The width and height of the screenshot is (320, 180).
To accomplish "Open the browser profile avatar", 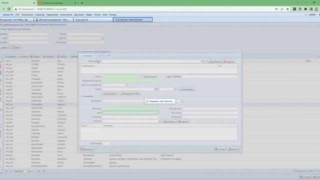I will (316, 9).
